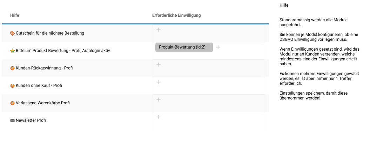Open Newsletter Profi module text
Viewport: 370px width, 141px height.
point(31,120)
